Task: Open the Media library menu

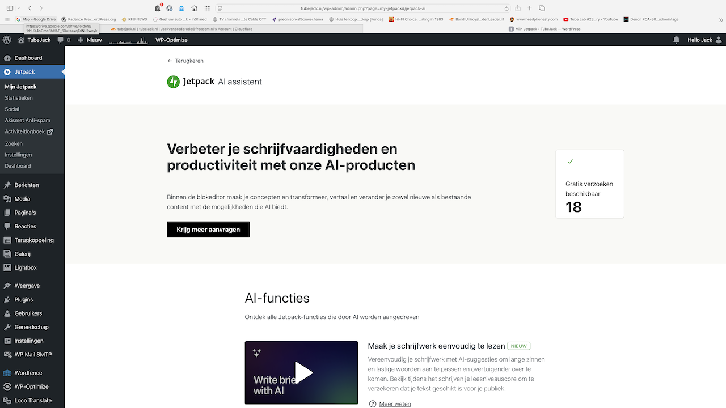Action: coord(32,199)
